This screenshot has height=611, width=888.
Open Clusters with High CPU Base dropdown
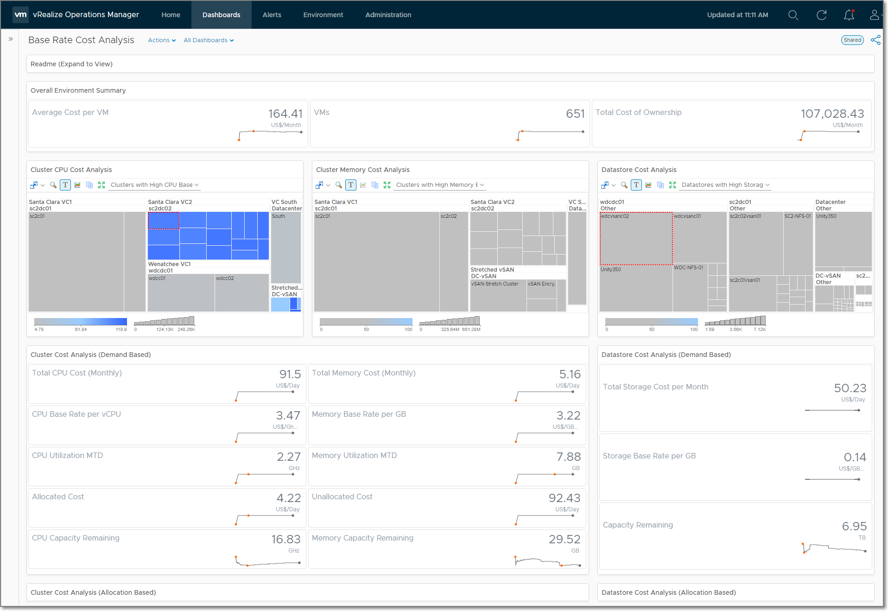(155, 185)
